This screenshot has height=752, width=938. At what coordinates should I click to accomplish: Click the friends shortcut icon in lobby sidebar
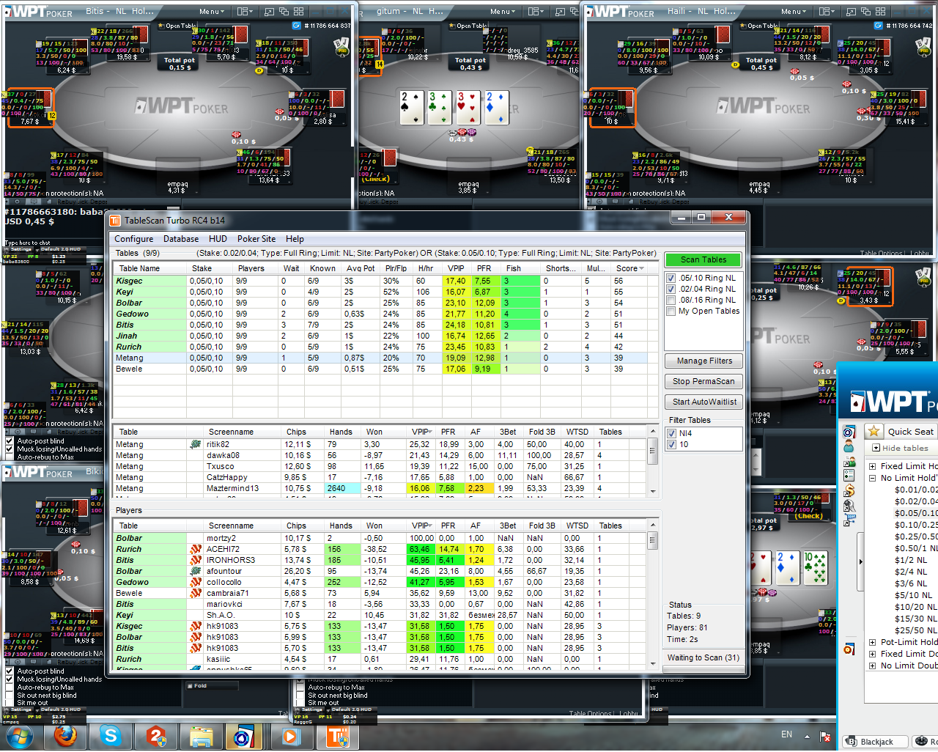(x=849, y=462)
